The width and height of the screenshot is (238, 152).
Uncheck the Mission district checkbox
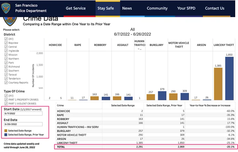[6, 55]
